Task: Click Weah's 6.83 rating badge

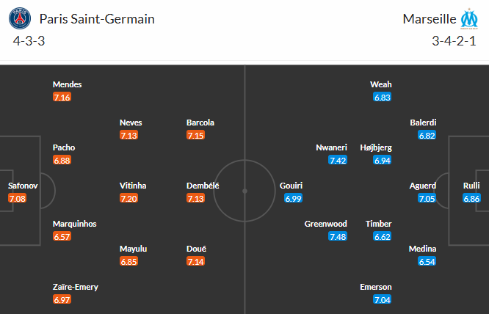Action: tap(383, 97)
